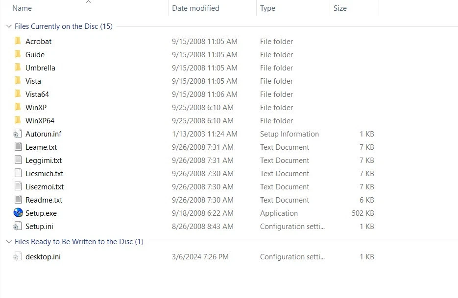
Task: Click the Autorun.inf file icon
Action: (x=18, y=134)
